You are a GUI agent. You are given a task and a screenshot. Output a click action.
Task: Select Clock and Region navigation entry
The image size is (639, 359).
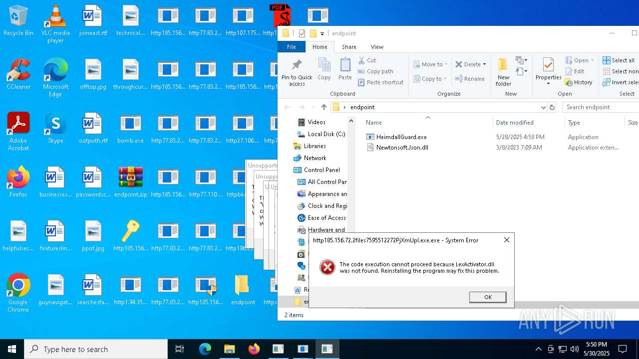[x=322, y=206]
